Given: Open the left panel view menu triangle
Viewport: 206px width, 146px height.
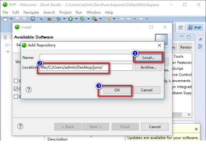Looking at the screenshot, I should [x=8, y=52].
